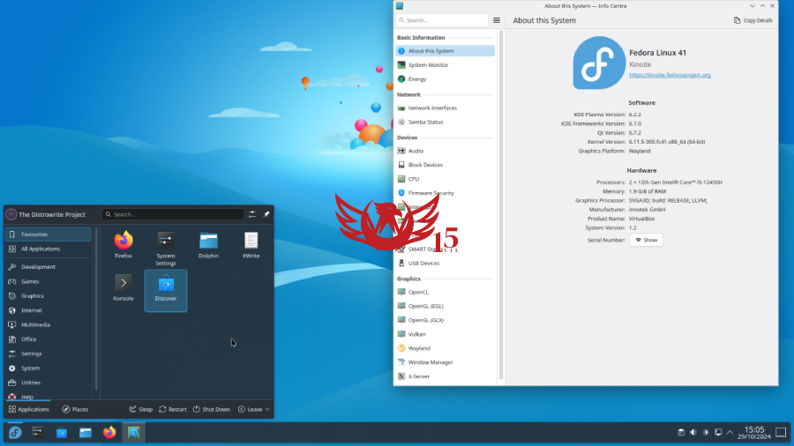
Task: Pin the application launcher open
Action: [266, 214]
